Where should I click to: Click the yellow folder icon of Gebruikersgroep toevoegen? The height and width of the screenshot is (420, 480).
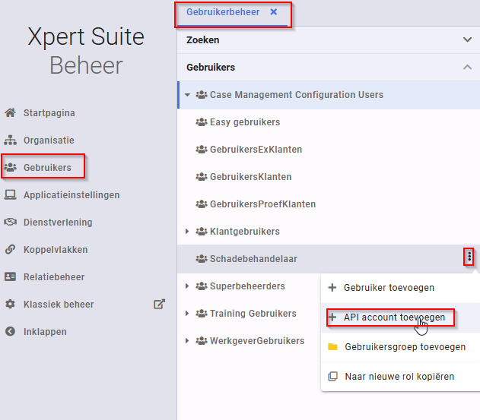[332, 346]
